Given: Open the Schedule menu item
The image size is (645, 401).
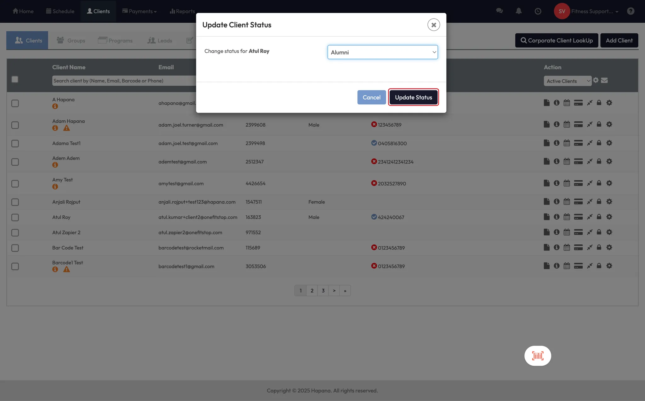Looking at the screenshot, I should pos(60,11).
